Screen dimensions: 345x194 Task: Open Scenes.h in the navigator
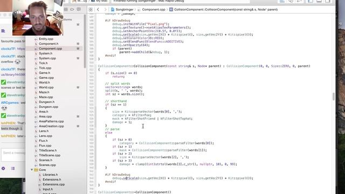click(x=45, y=160)
